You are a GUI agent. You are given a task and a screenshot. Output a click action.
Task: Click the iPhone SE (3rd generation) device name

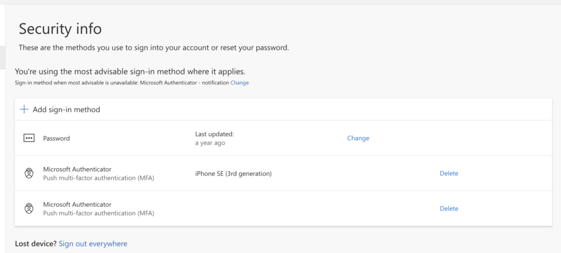[x=233, y=174]
